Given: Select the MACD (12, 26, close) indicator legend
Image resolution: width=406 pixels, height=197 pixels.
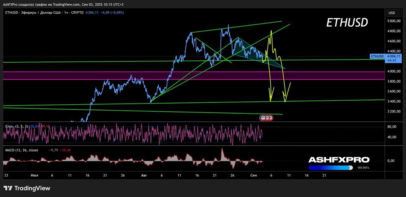Looking at the screenshot, I should (x=22, y=150).
